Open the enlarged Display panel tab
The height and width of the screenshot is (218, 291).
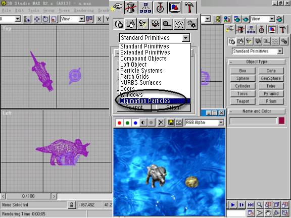(x=175, y=8)
